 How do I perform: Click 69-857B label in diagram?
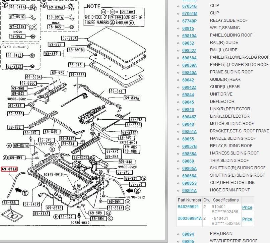(x=54, y=208)
